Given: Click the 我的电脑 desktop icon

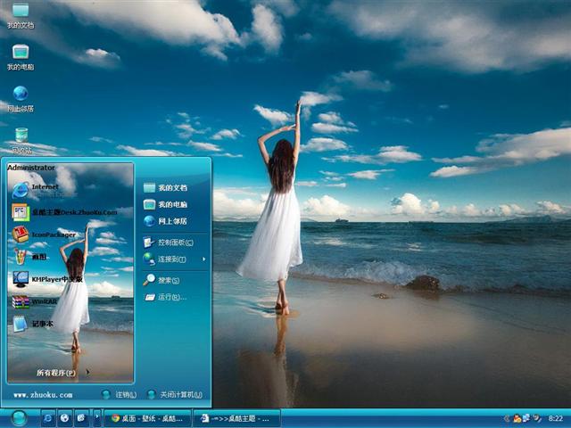Looking at the screenshot, I should point(21,55).
